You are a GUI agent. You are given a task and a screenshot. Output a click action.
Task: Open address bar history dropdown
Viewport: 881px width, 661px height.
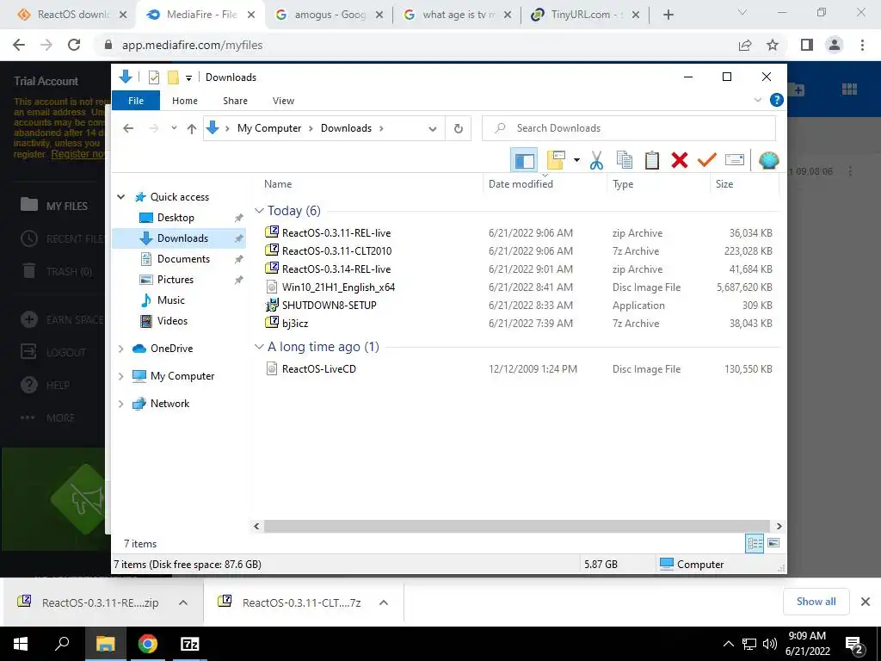(x=432, y=129)
